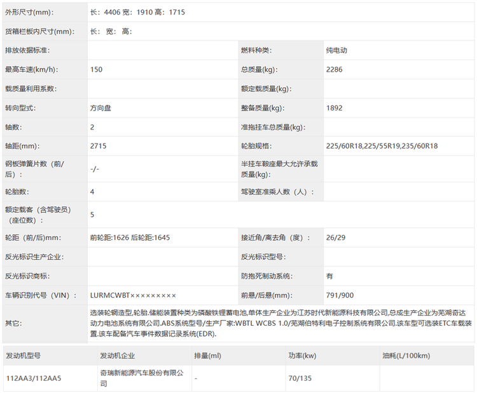The image size is (477, 393).
Task: Click the 奇瑞新能源汽车股份有限公司 manufacturer cell
Action: [141, 378]
